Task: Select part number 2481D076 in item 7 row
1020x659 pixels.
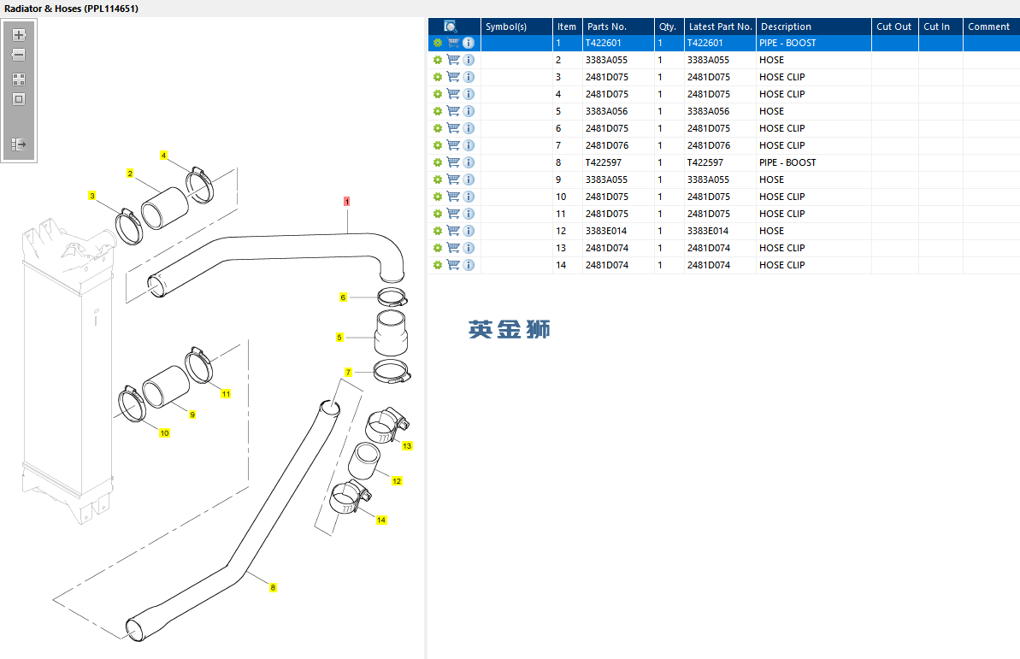Action: click(x=606, y=145)
